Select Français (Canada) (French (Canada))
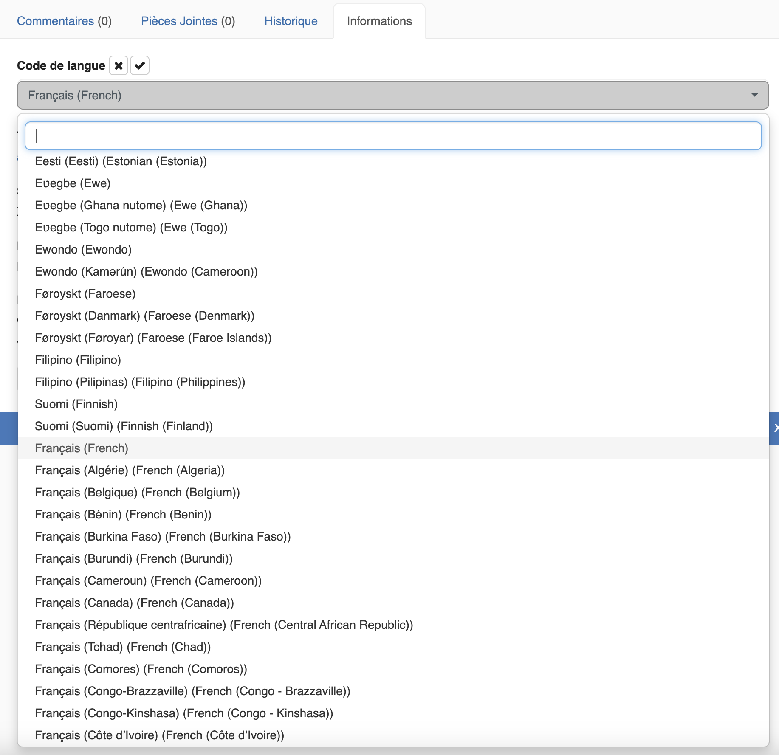The height and width of the screenshot is (755, 779). [x=393, y=603]
